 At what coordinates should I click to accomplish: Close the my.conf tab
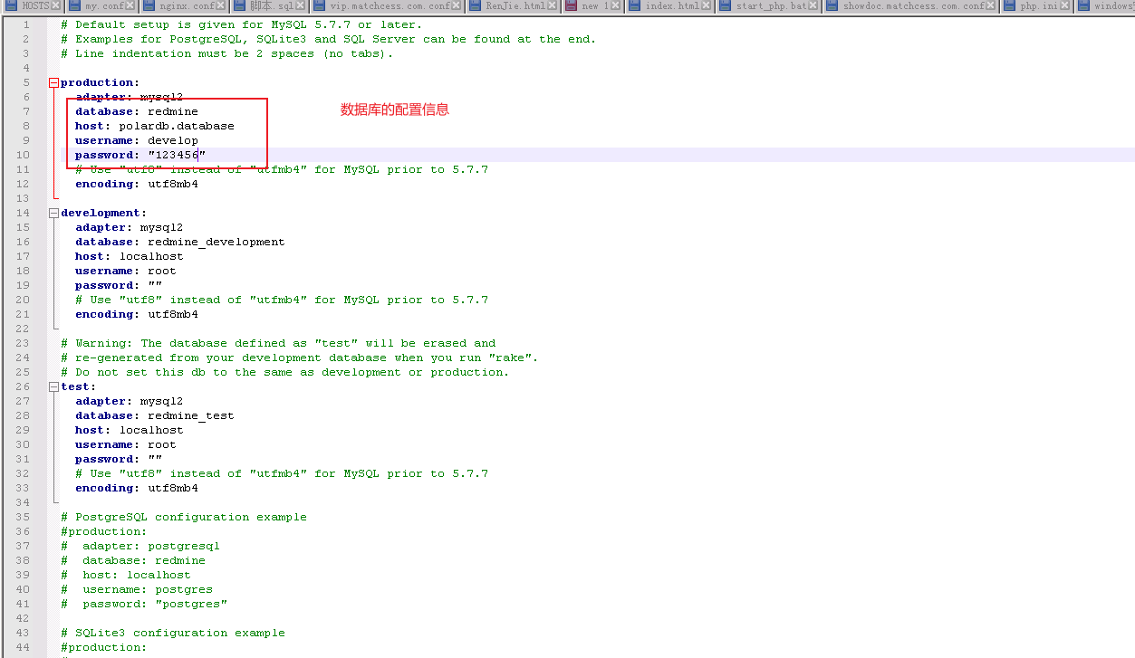coord(130,6)
